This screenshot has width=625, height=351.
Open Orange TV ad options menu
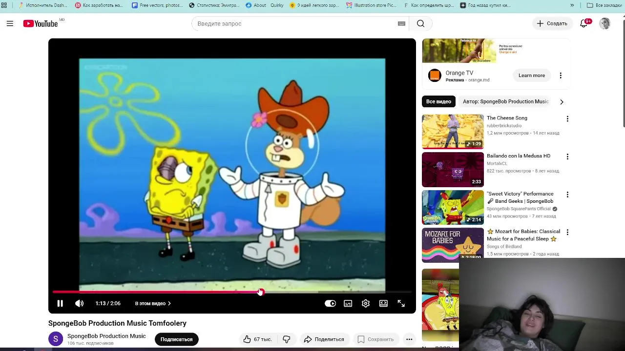[561, 75]
